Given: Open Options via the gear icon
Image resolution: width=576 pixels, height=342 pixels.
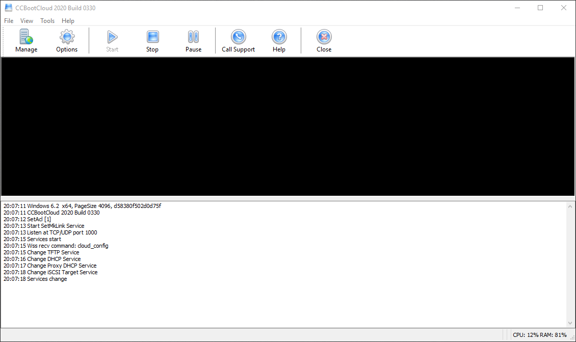Looking at the screenshot, I should coord(67,37).
